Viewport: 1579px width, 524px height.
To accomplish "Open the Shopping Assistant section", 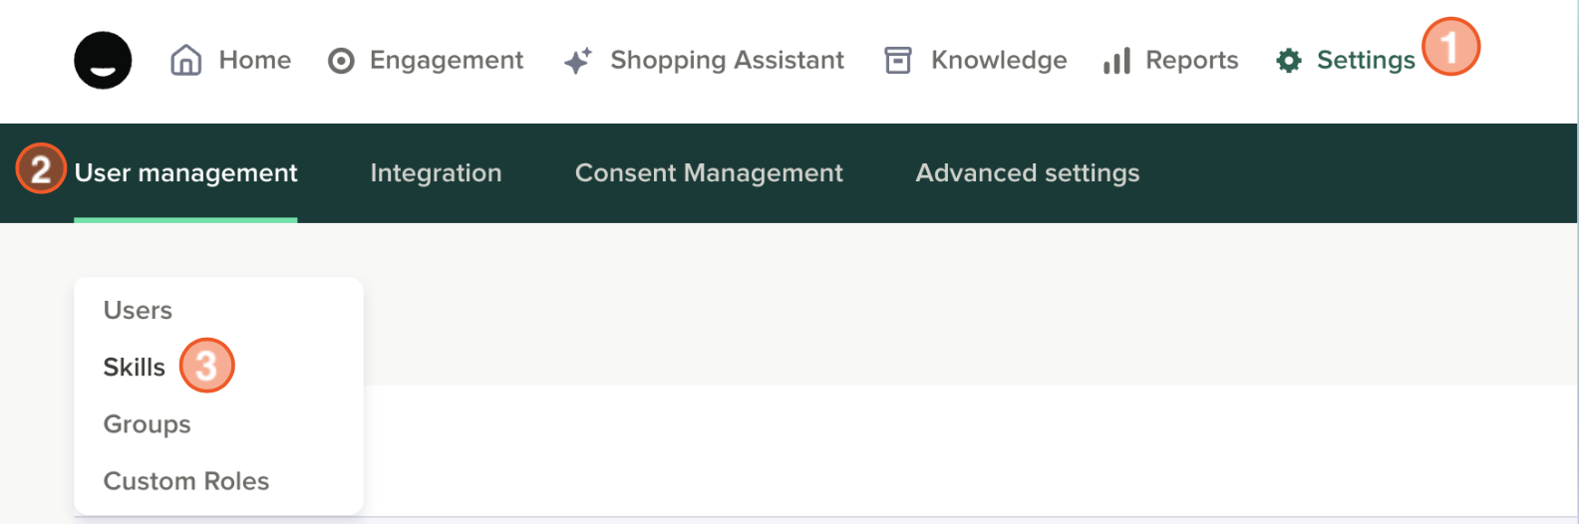I will tap(727, 61).
